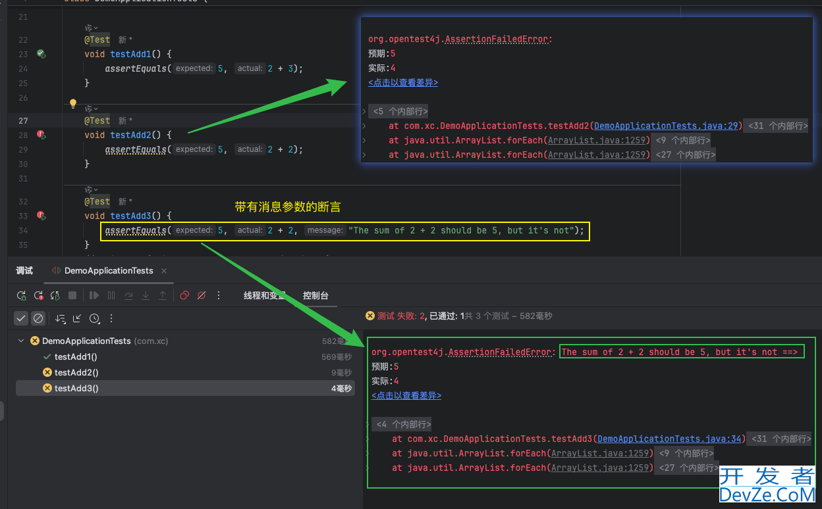
Task: Rerun DemoApplicationTests from debug toolbar
Action: click(22, 296)
